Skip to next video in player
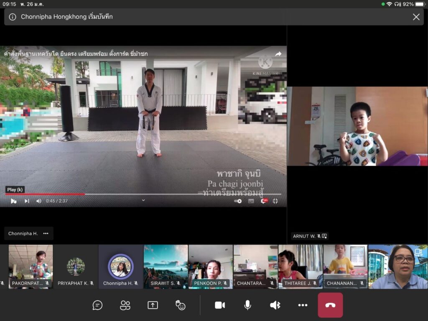Screen dimensions: 428x321 (x=27, y=201)
